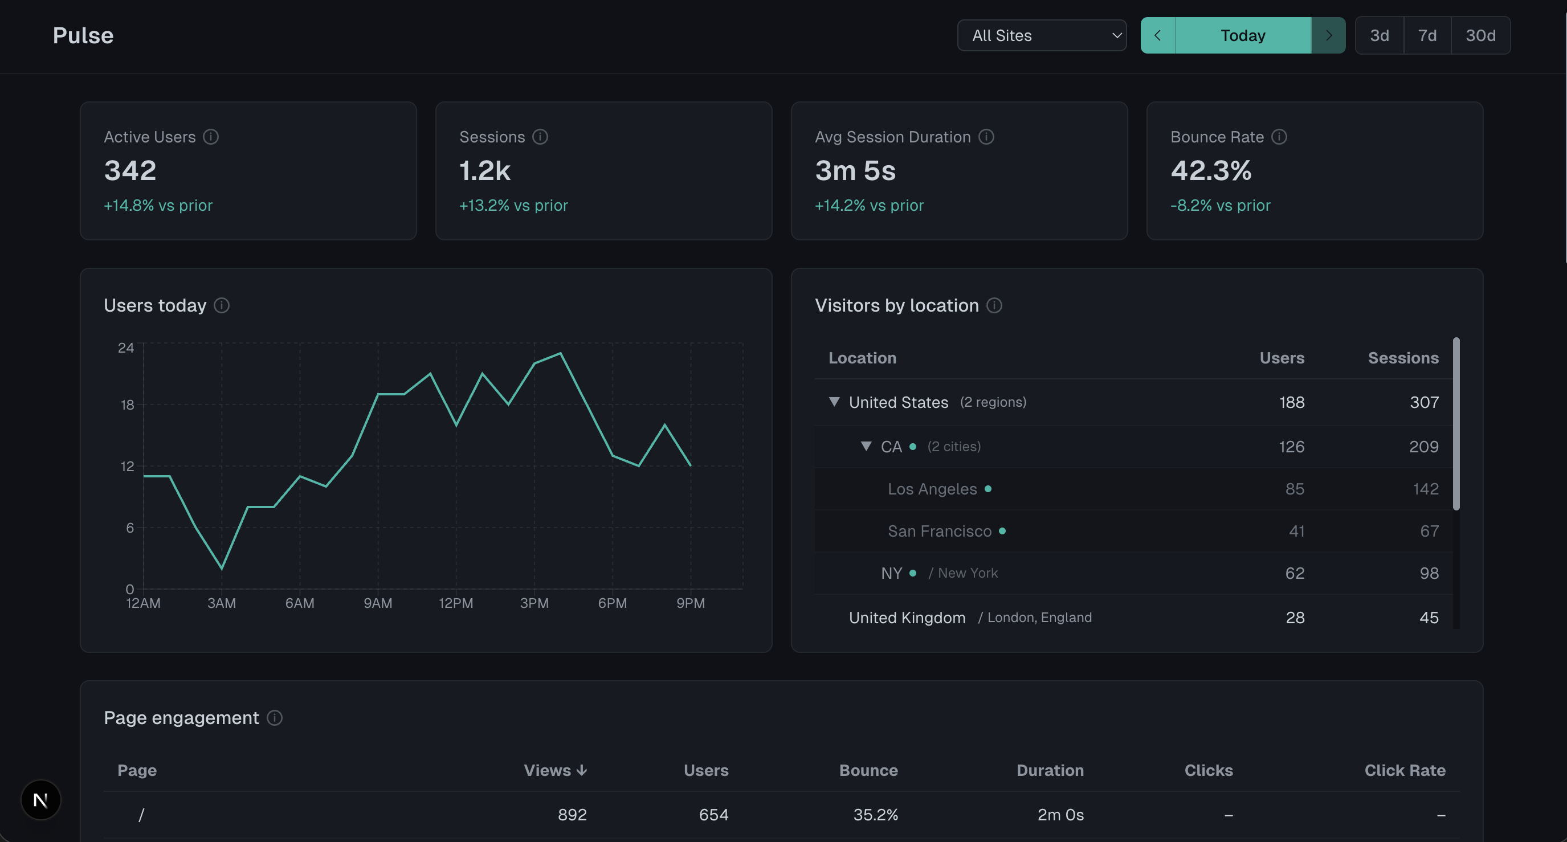Select the 30d time range
Screen dimensions: 1567x842
[x=1480, y=35]
